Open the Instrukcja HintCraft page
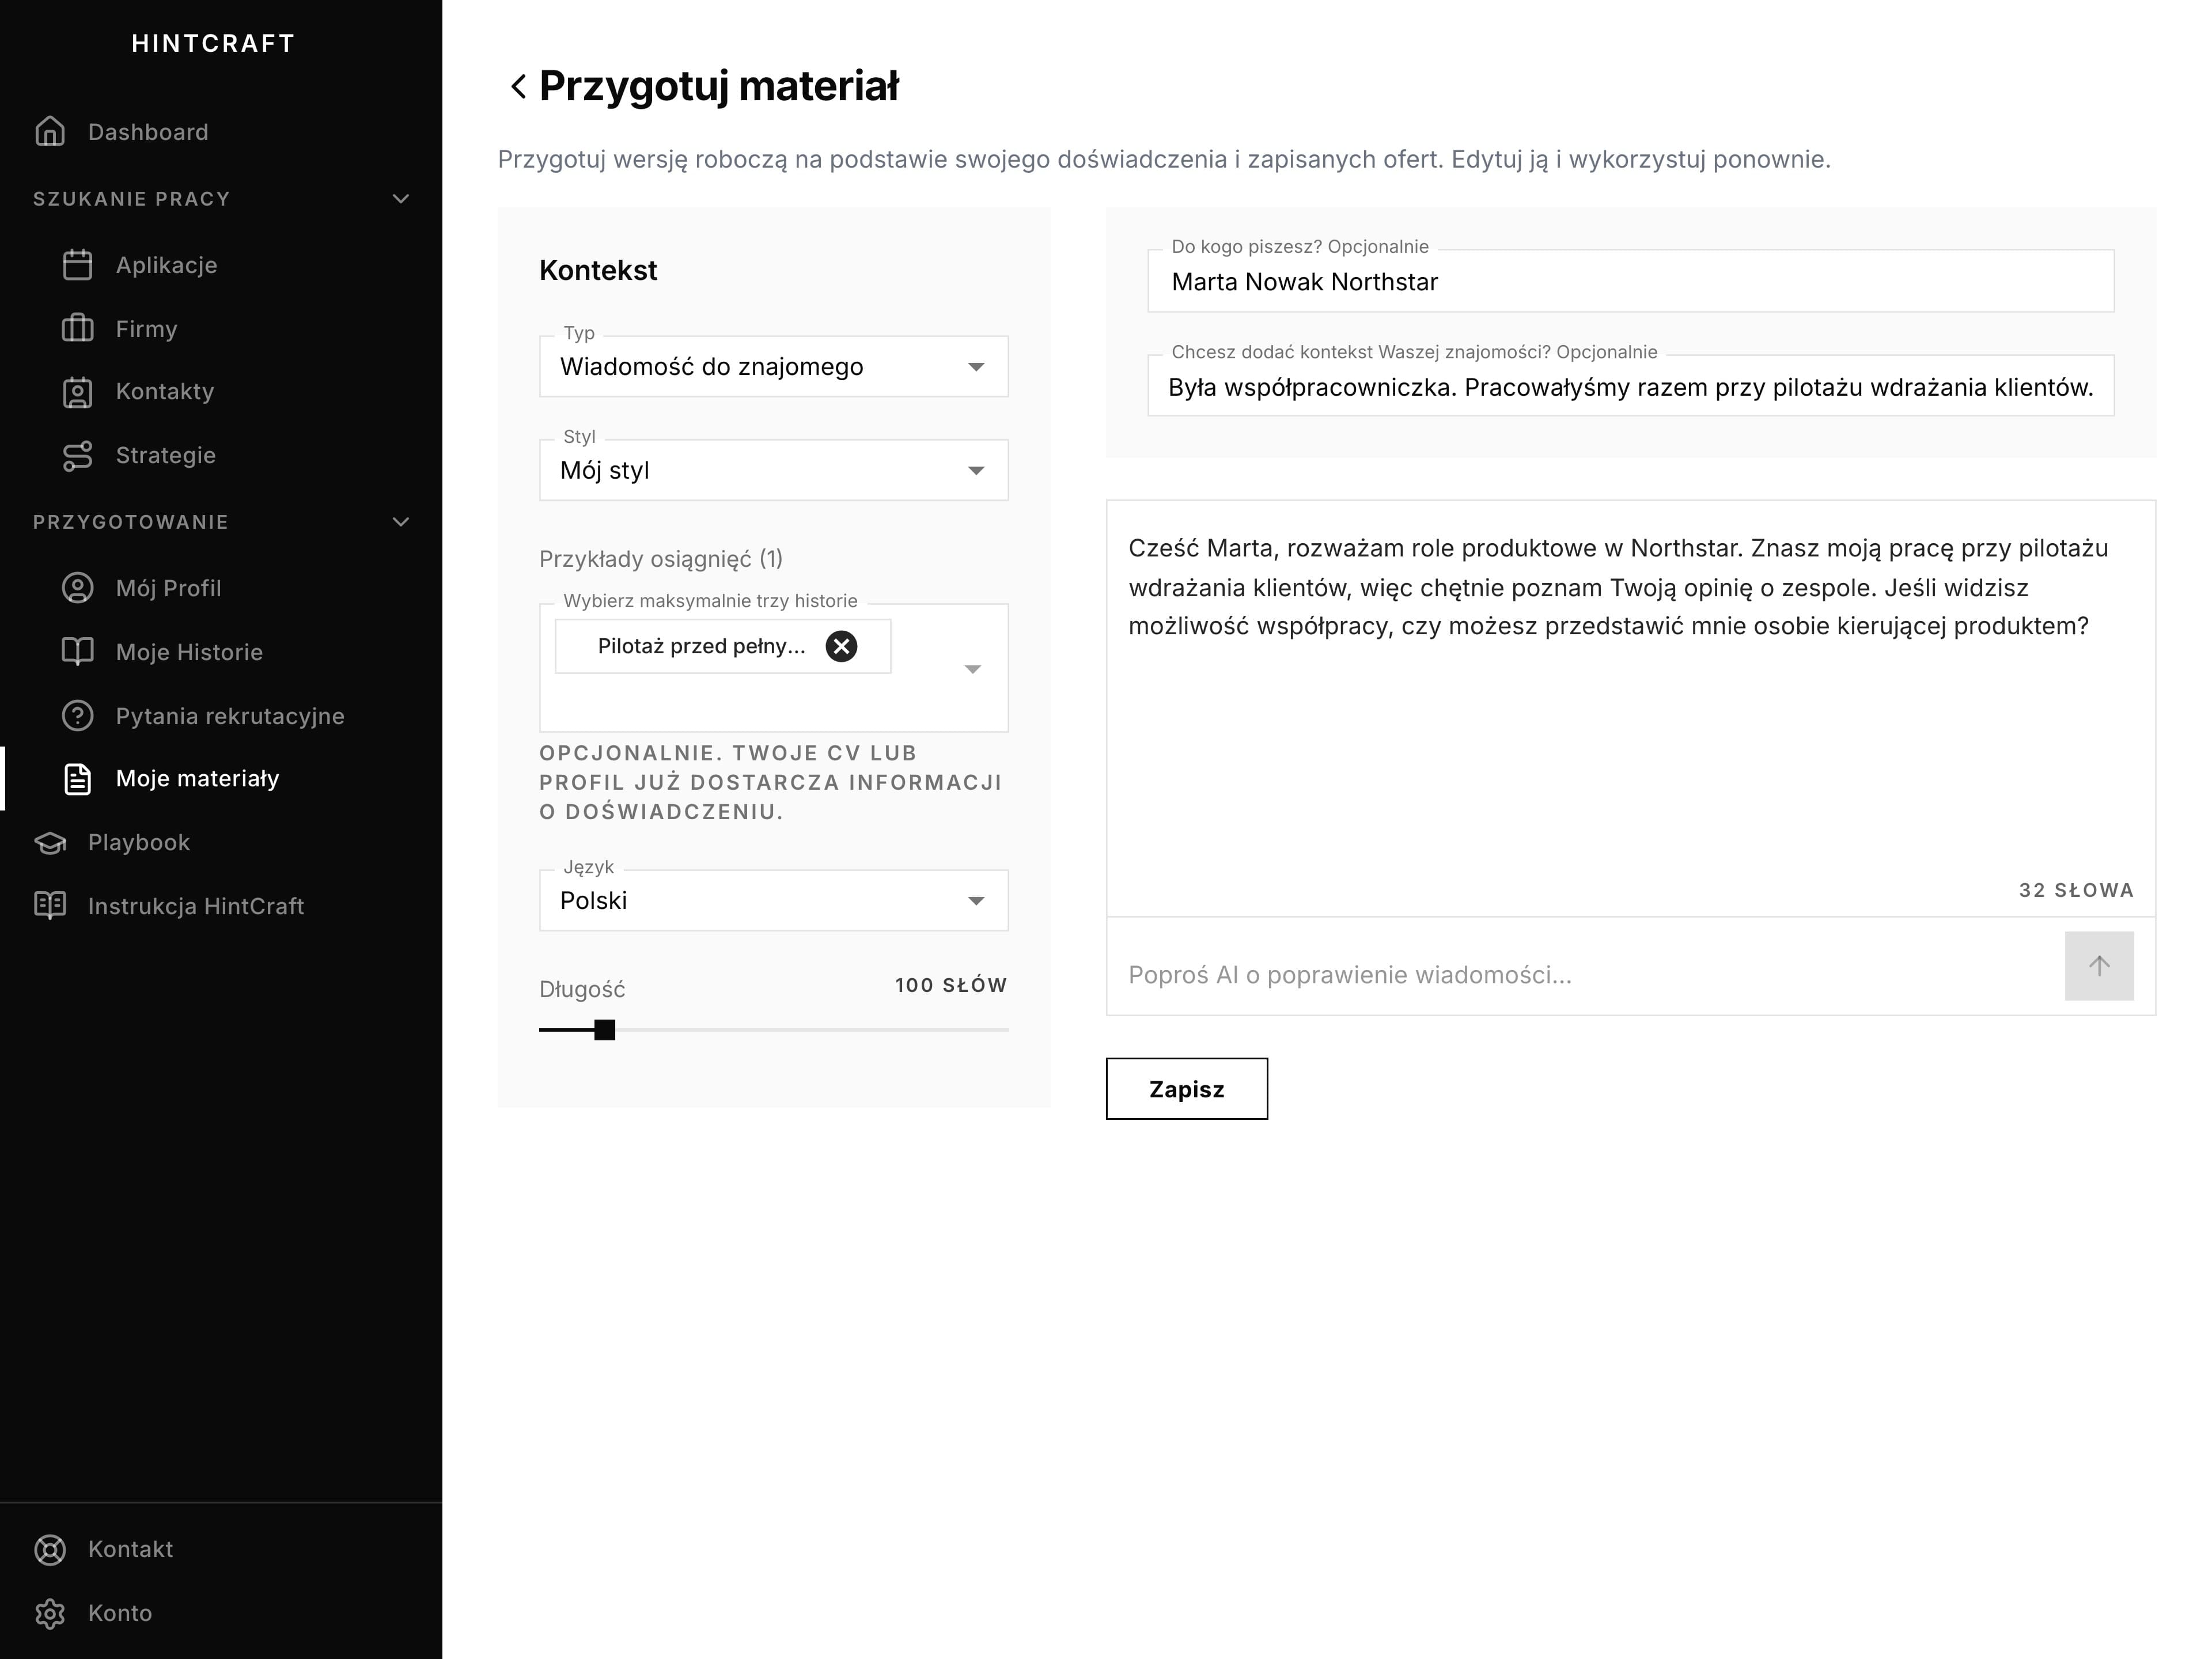 tap(221, 906)
